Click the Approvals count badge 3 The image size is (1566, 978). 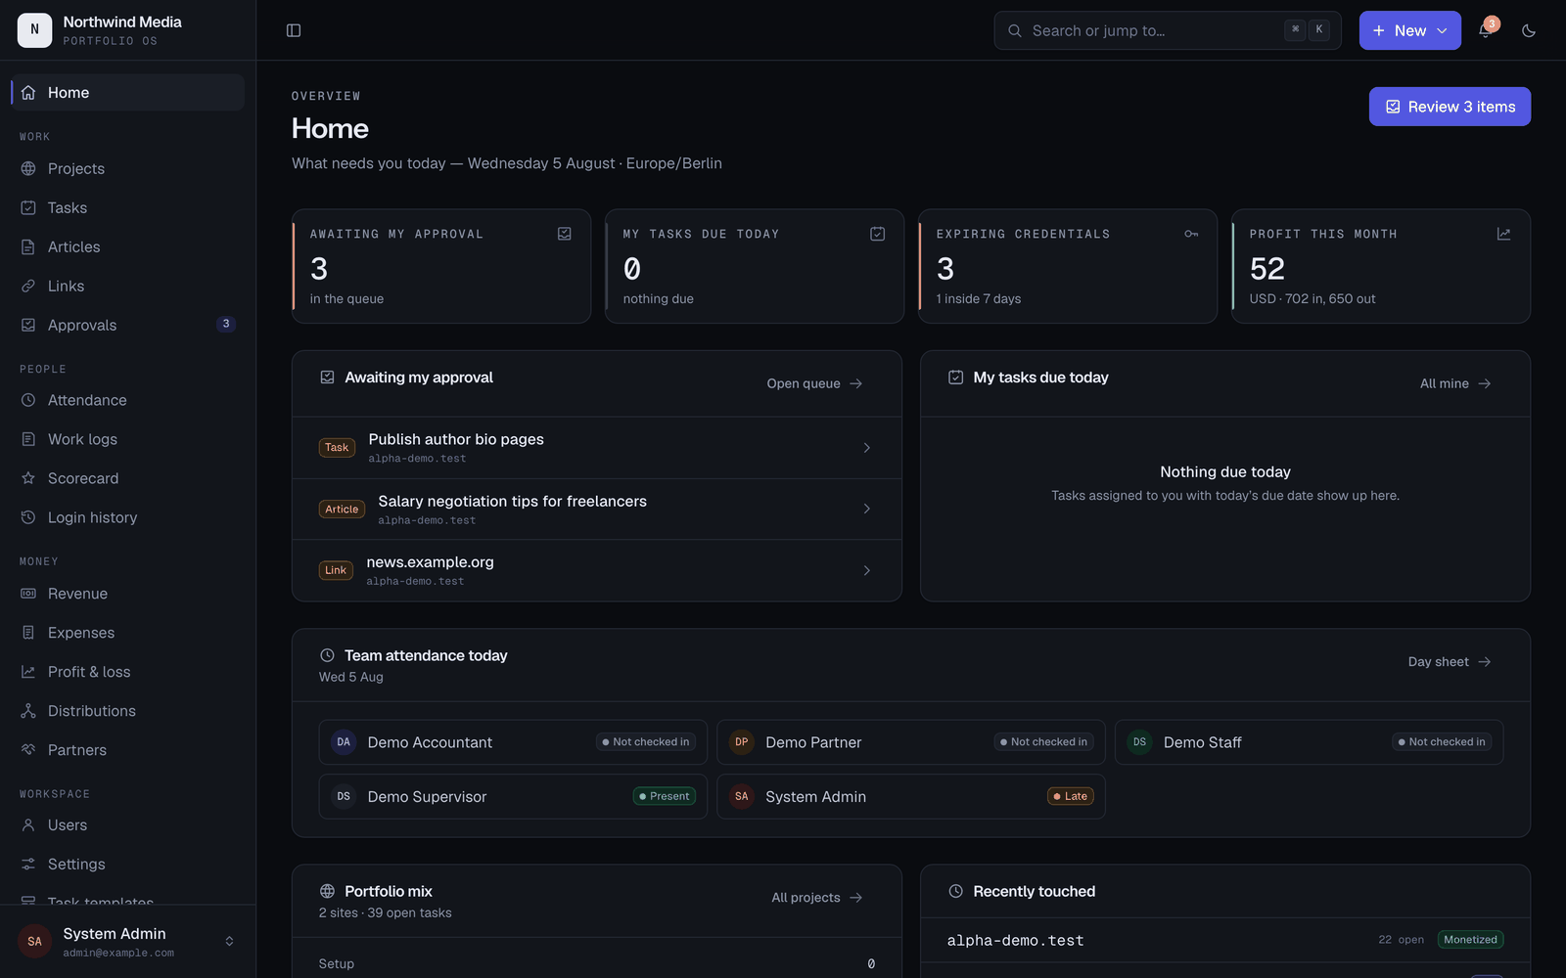pyautogui.click(x=226, y=324)
